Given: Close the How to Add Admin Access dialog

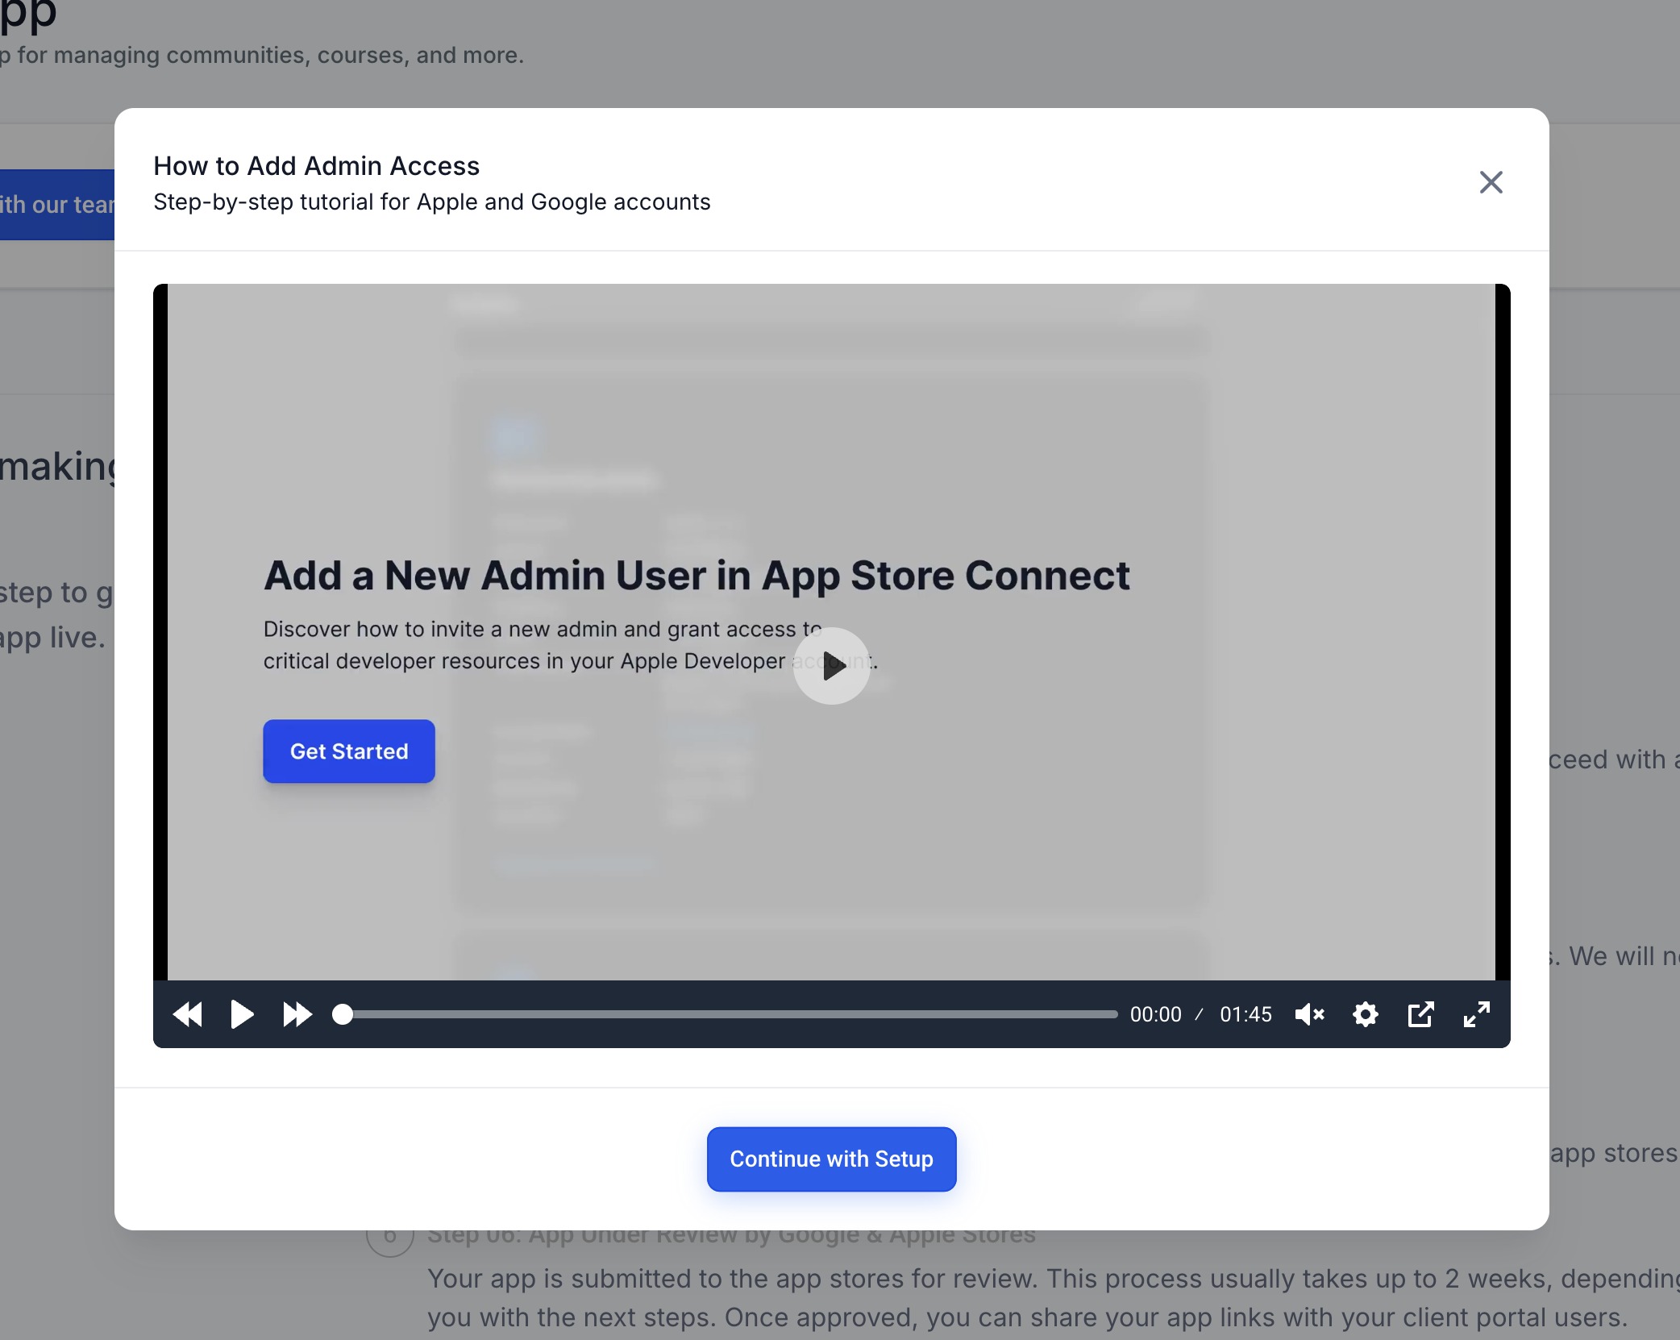Looking at the screenshot, I should coord(1491,182).
